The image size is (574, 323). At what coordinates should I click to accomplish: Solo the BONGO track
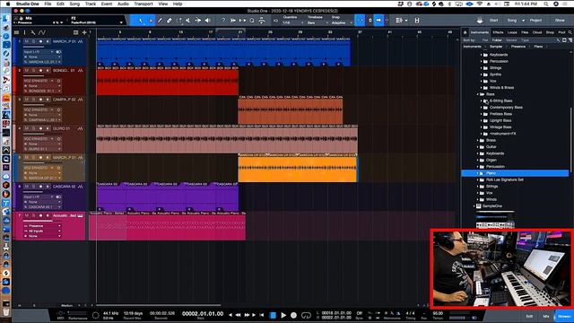[33, 70]
